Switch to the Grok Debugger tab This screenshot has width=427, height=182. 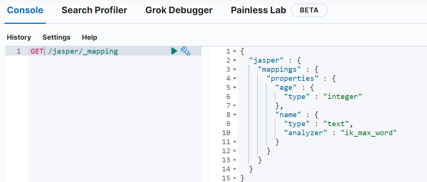click(x=179, y=10)
